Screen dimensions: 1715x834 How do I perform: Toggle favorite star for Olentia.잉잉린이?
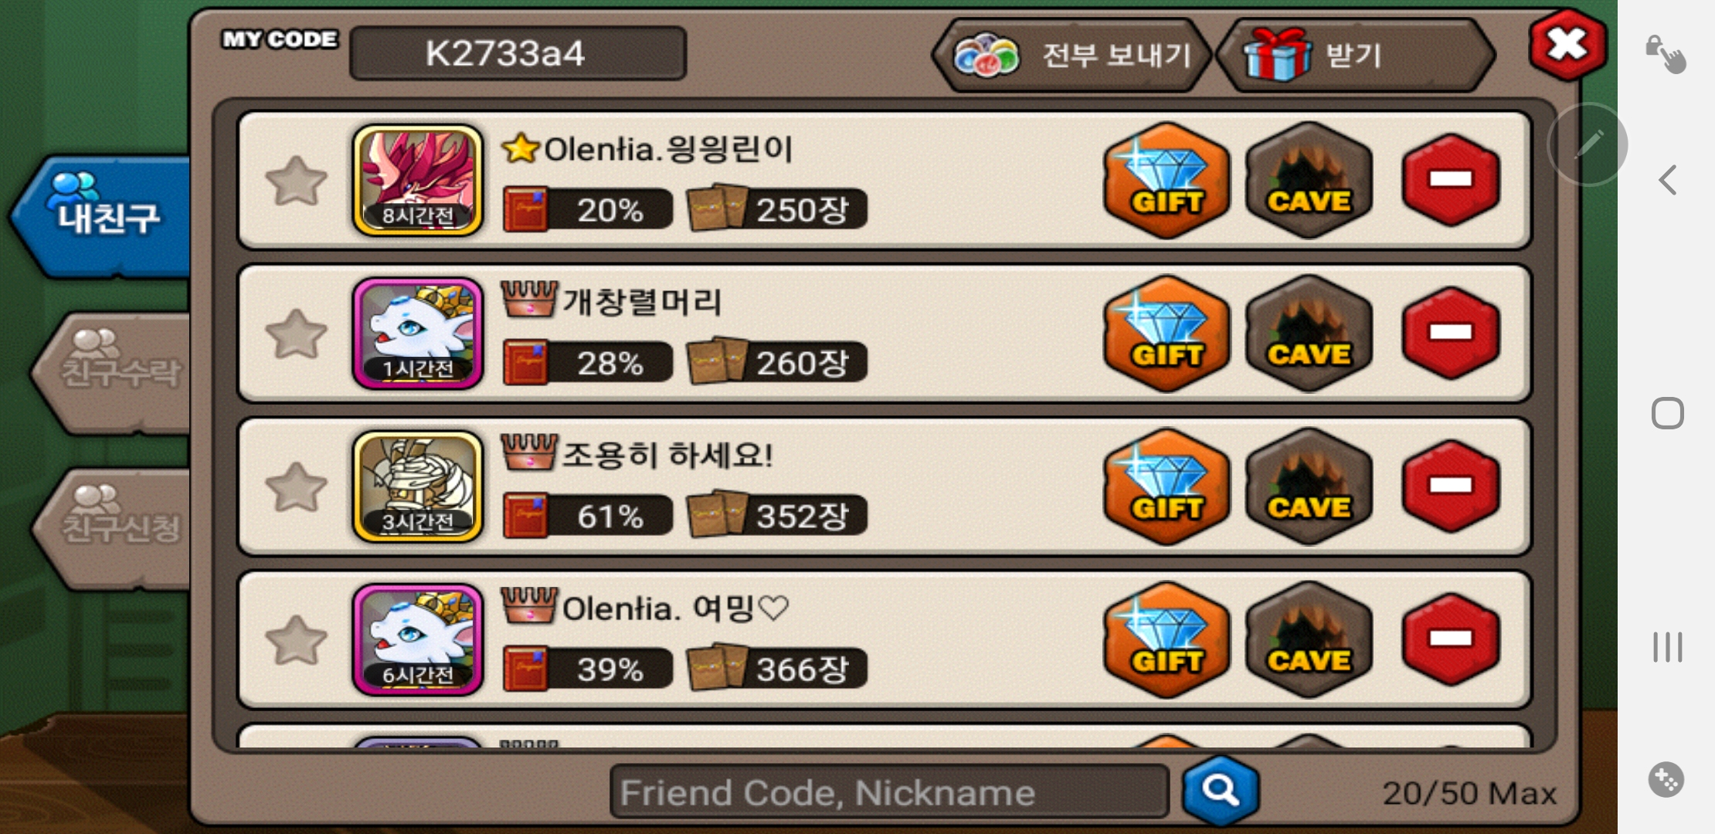(x=296, y=181)
